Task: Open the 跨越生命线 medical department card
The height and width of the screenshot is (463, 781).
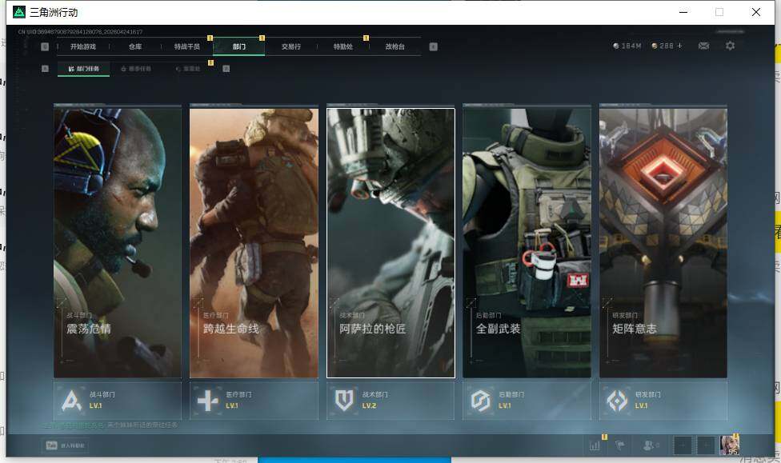Action: (254, 242)
